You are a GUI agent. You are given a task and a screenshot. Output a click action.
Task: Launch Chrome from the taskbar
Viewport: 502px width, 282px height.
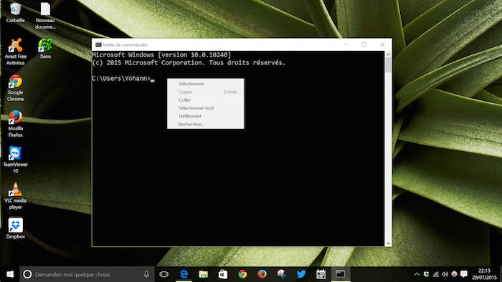[x=242, y=274]
